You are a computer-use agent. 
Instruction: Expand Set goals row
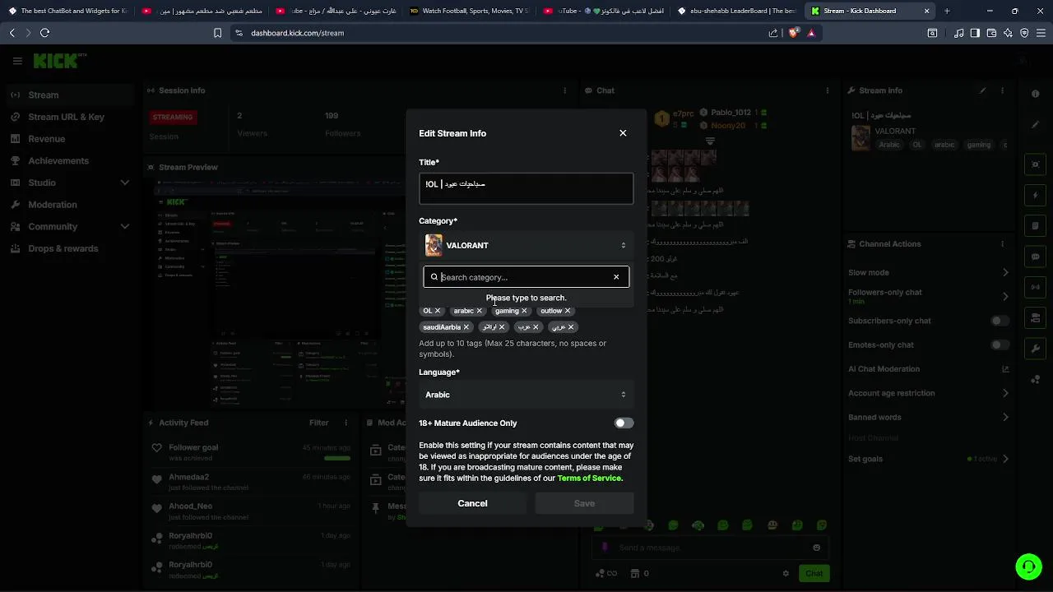coord(928,459)
